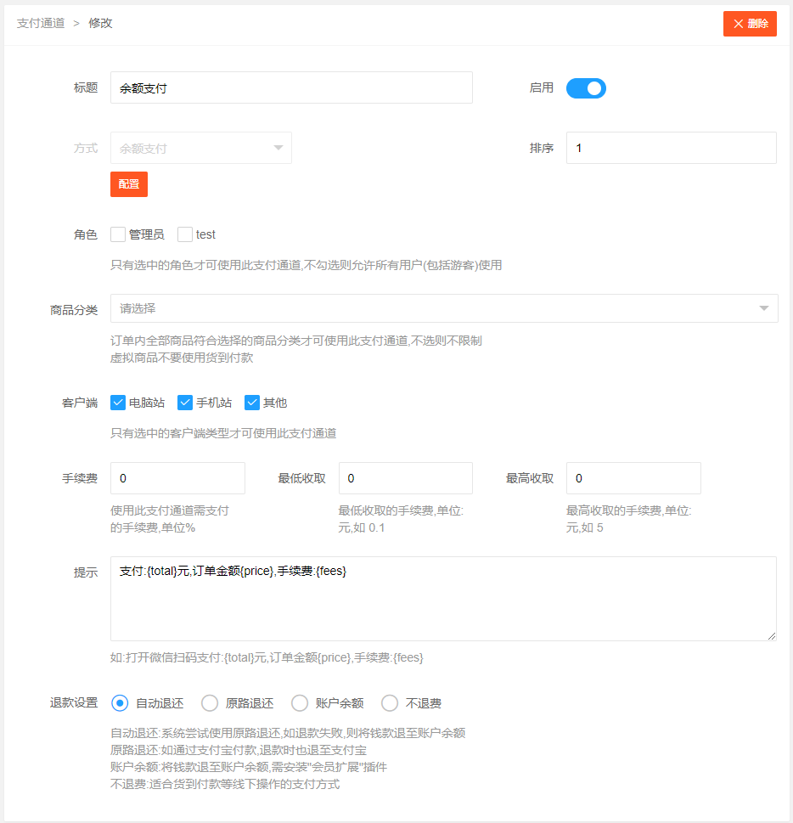Viewport: 793px width, 823px height.
Task: Click into the 排序 sort order field
Action: pyautogui.click(x=671, y=148)
